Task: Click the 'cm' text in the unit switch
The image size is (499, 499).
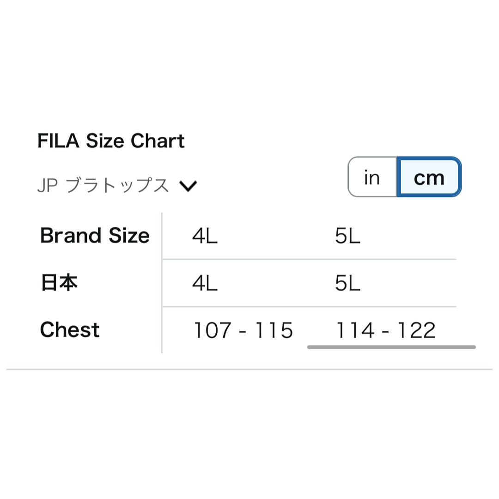Action: [x=429, y=178]
